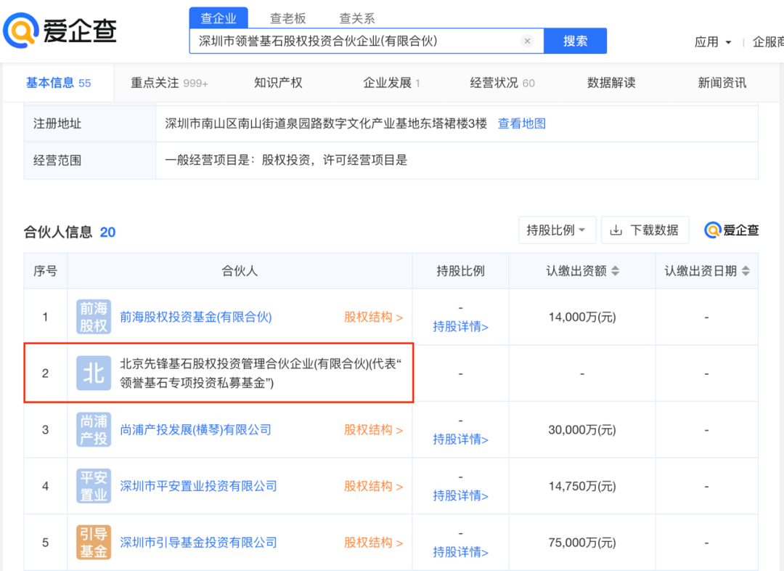Click the 下载数据 download button
The image size is (784, 571).
coord(645,230)
